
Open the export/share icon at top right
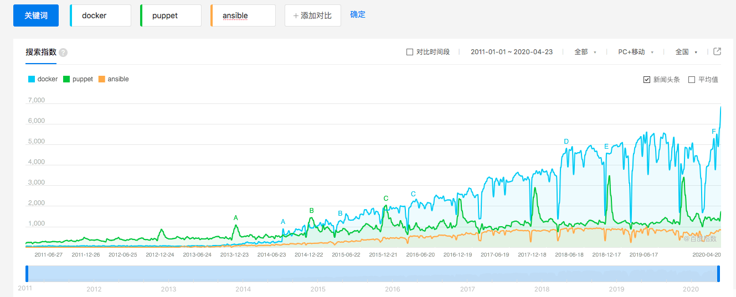click(x=717, y=51)
